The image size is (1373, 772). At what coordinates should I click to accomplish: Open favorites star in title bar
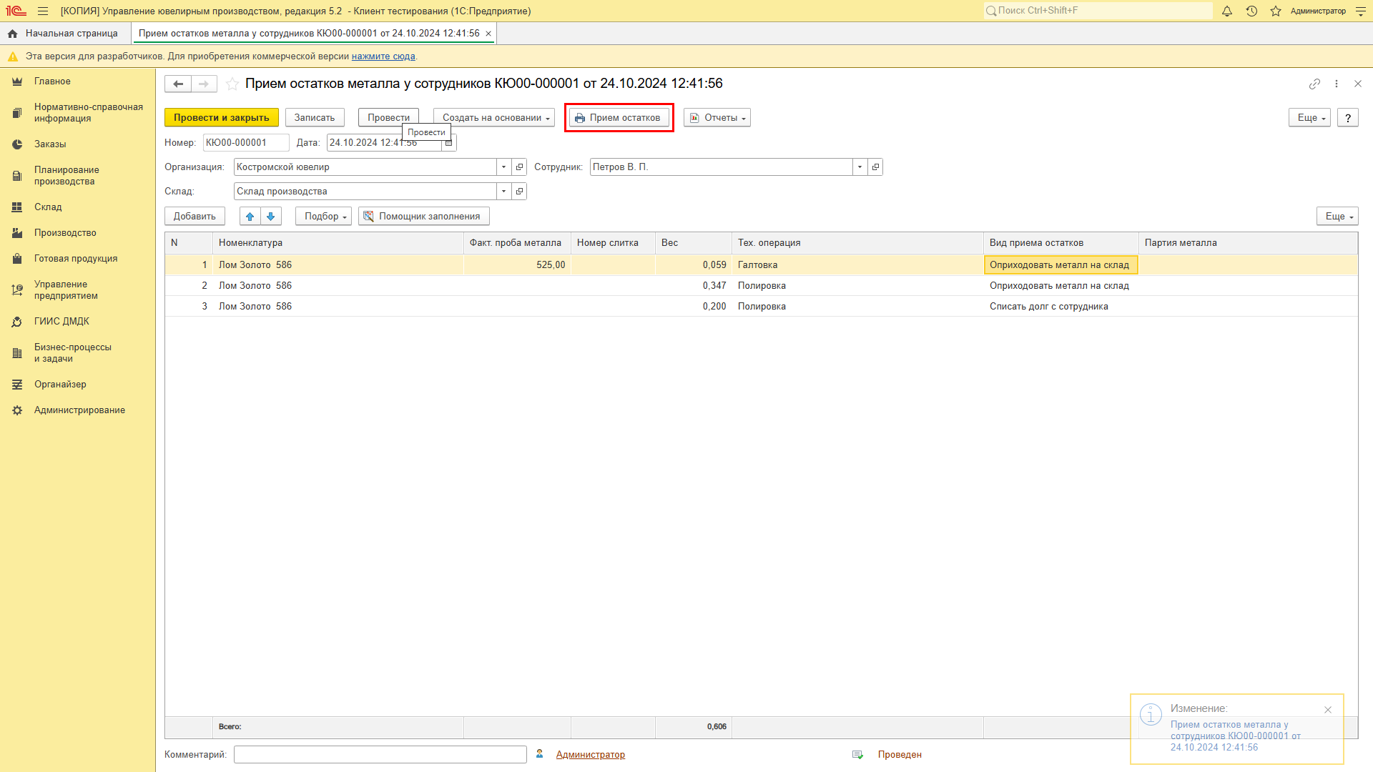click(1276, 11)
